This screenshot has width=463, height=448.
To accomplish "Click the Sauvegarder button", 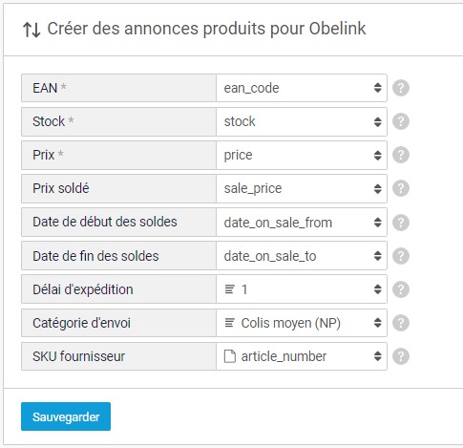I will 66,416.
